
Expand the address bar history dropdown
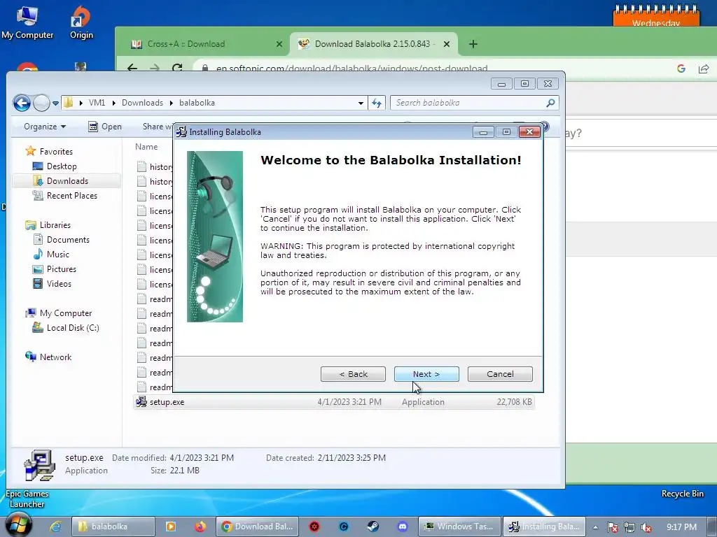click(361, 103)
